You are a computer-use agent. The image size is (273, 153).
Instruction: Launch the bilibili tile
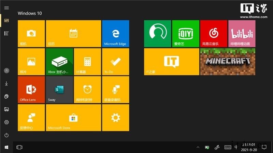click(242, 34)
